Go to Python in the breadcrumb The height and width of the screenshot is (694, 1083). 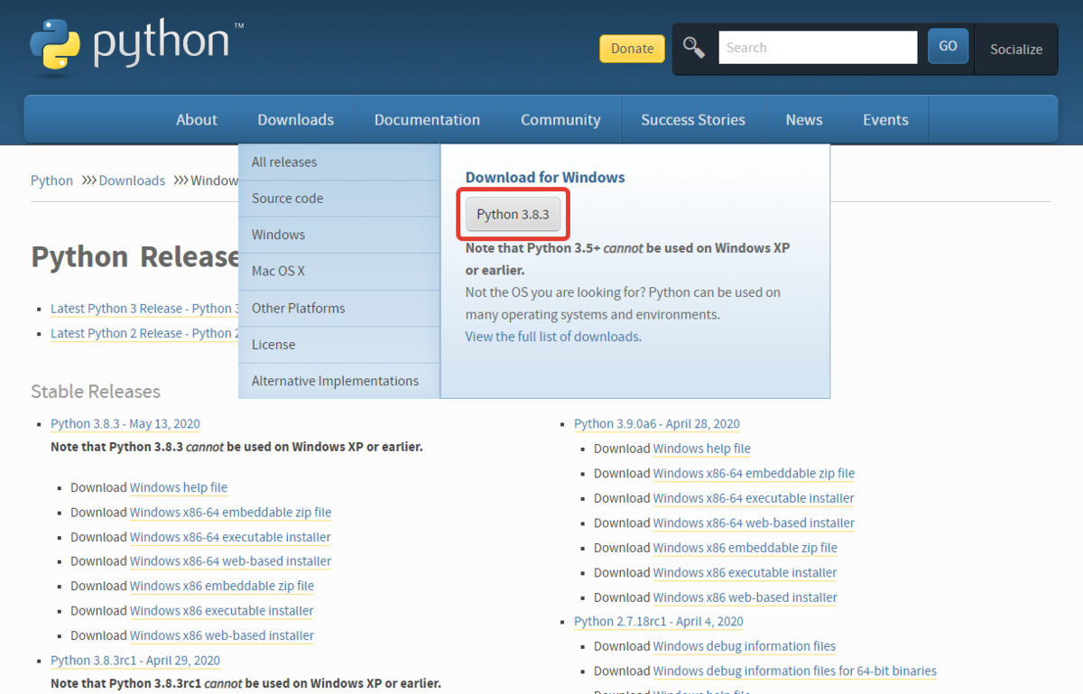click(x=51, y=180)
